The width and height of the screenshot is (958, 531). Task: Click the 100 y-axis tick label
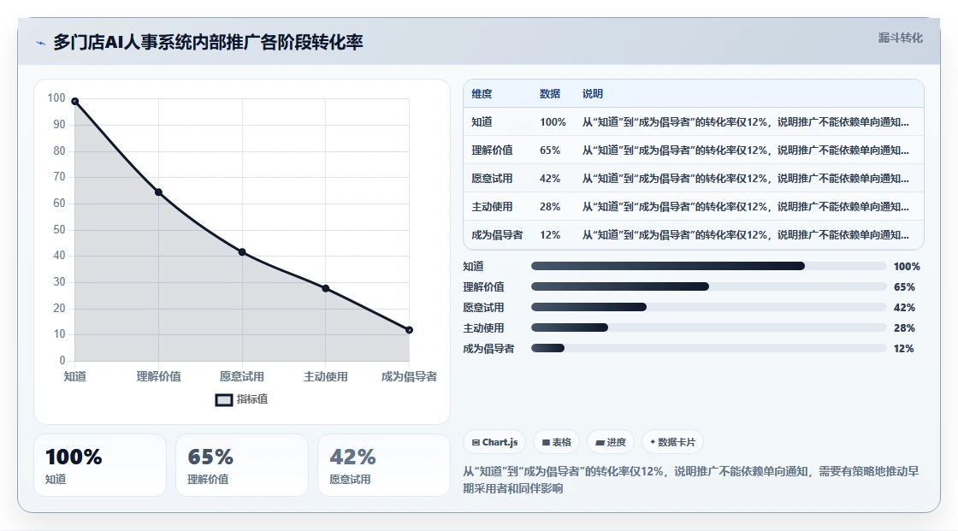click(x=56, y=97)
